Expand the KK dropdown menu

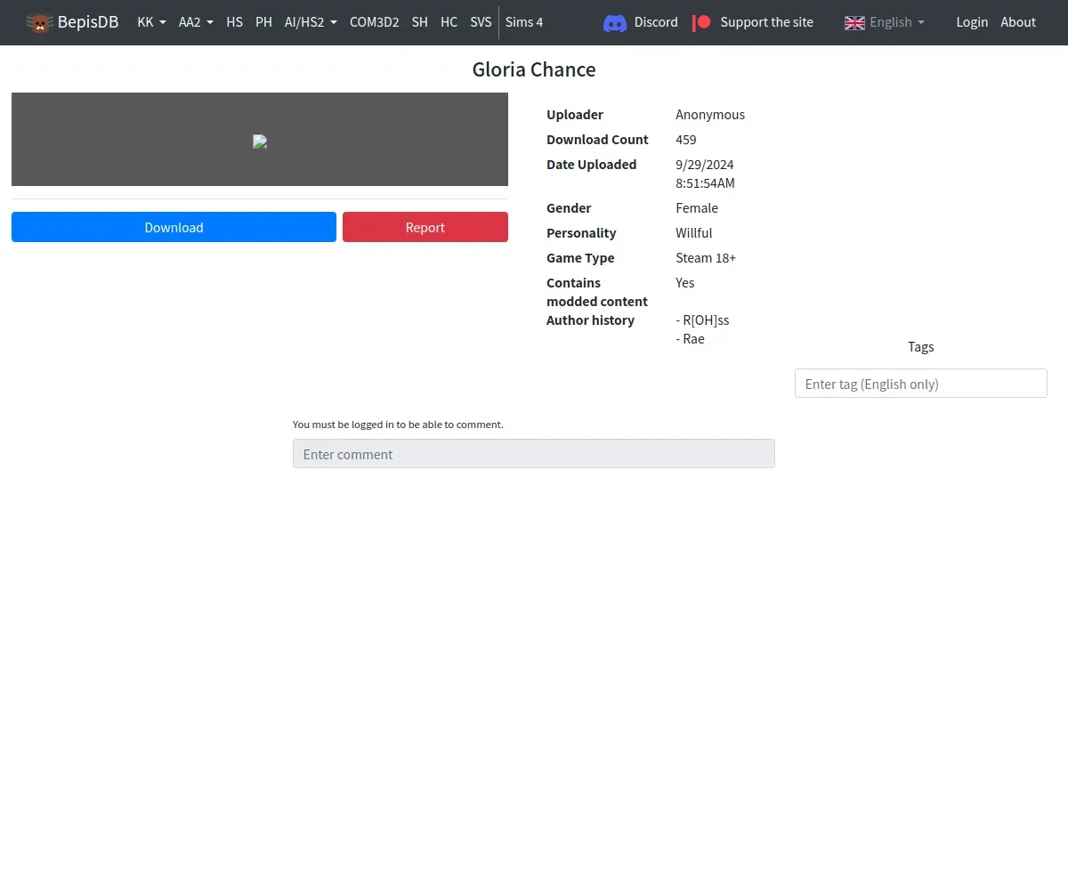[x=151, y=22]
